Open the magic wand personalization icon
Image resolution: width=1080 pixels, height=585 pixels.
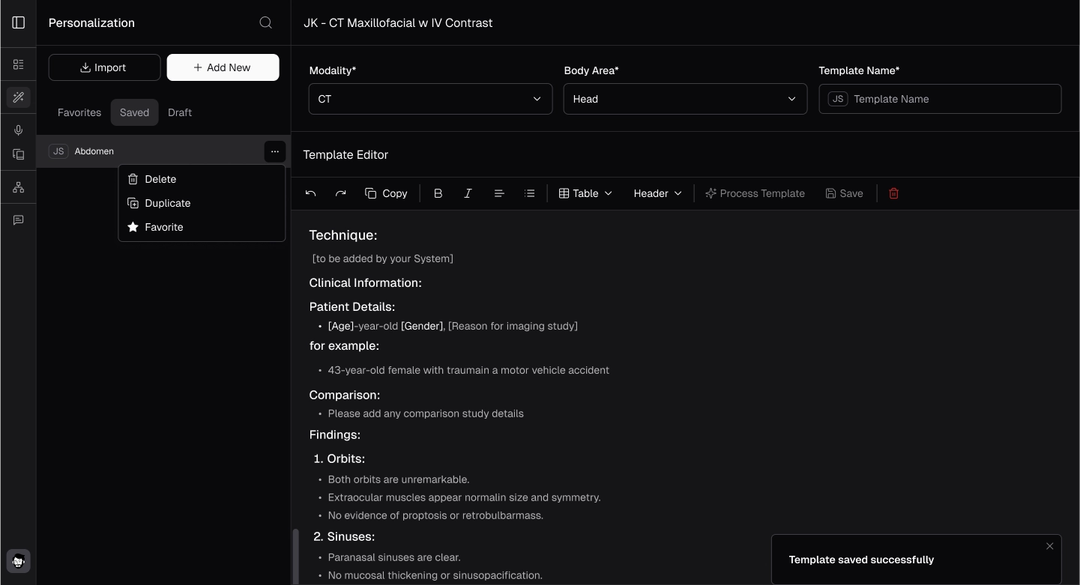[19, 97]
